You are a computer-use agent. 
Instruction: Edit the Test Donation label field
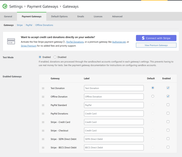114,88
